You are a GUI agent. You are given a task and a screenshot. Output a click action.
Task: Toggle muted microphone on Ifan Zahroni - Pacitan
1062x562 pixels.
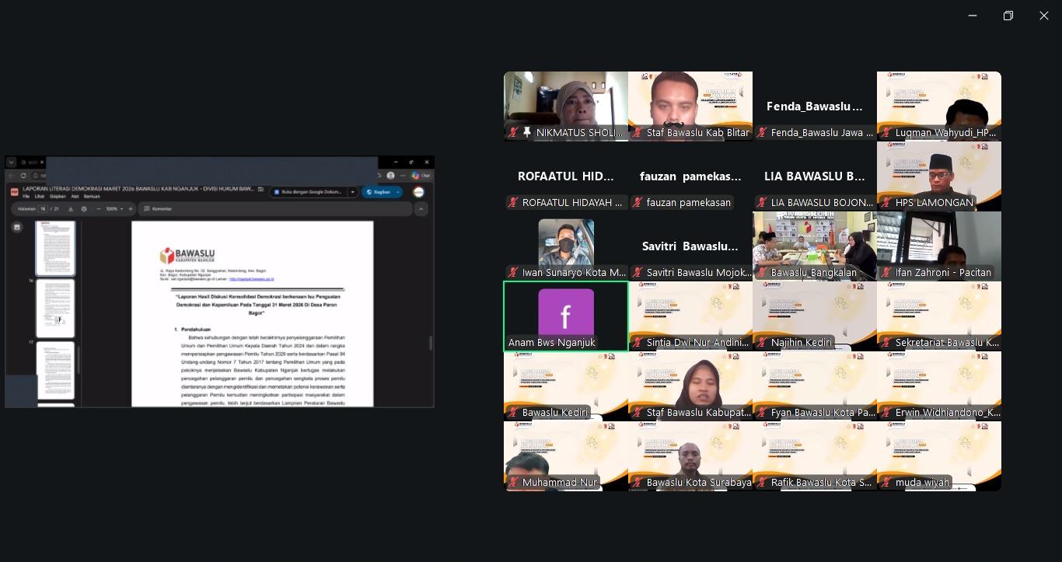886,273
